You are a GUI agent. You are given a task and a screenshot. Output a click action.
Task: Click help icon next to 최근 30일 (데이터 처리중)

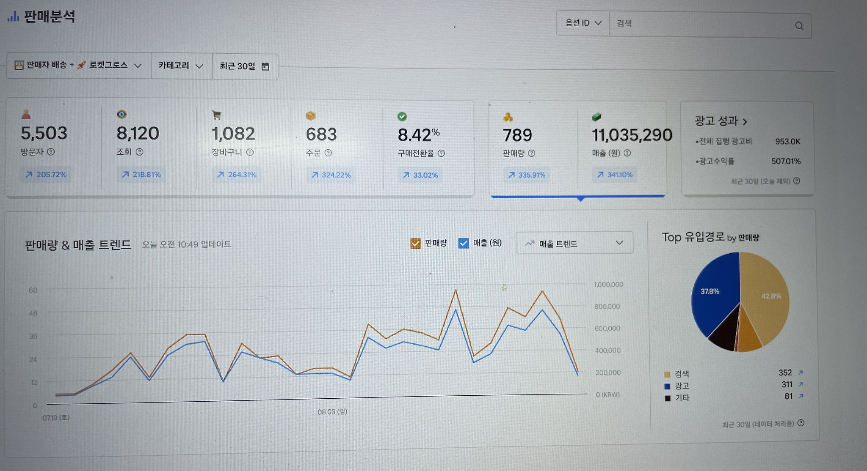[801, 423]
